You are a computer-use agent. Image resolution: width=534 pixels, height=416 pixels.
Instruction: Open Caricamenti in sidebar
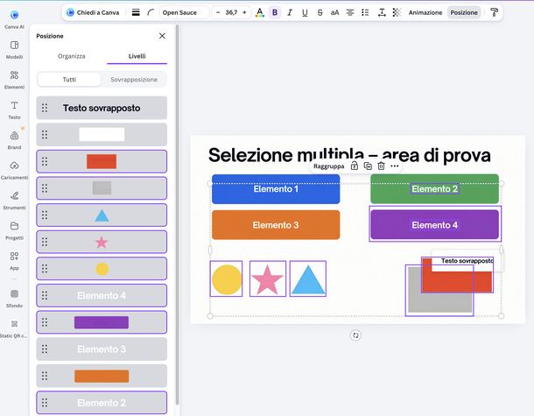[14, 171]
